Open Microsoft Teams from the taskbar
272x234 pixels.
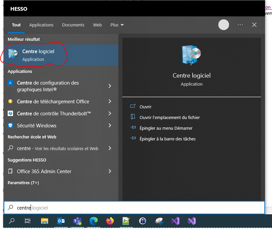[77, 221]
